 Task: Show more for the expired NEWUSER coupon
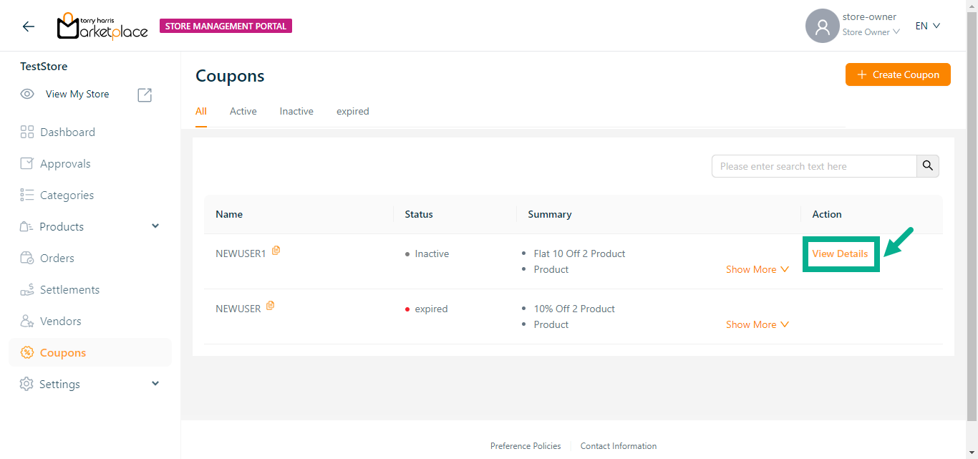(757, 324)
